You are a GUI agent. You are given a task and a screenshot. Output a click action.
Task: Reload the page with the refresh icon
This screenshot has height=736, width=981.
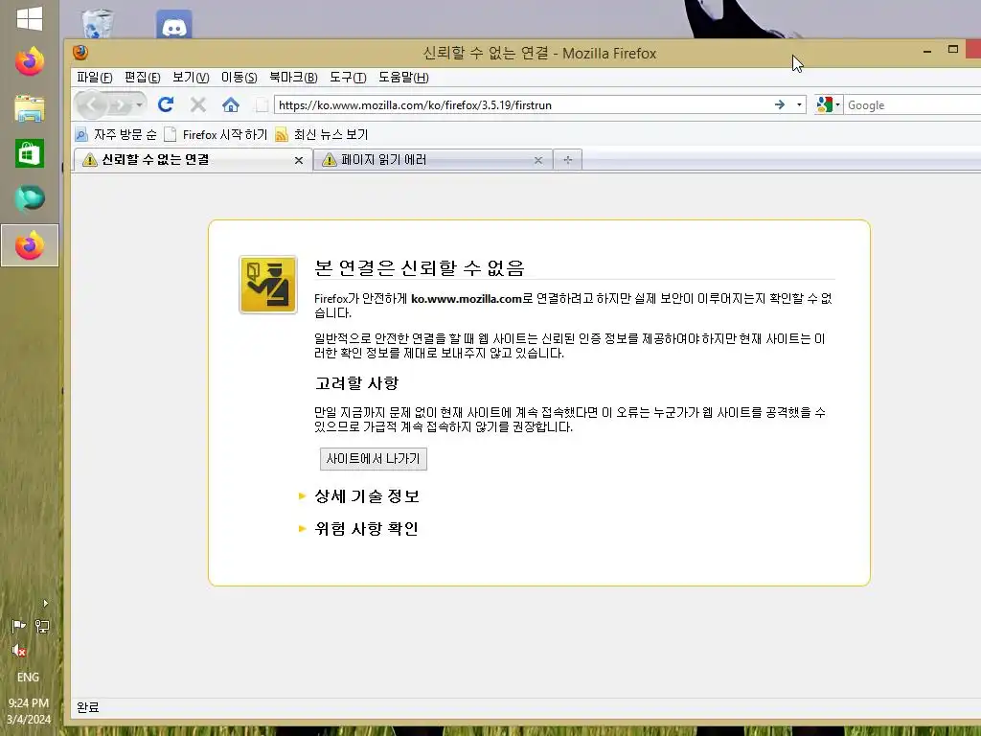pyautogui.click(x=166, y=104)
